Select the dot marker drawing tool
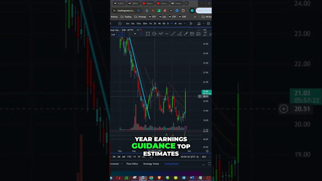Screen dimensions: 322x181 point(135,34)
